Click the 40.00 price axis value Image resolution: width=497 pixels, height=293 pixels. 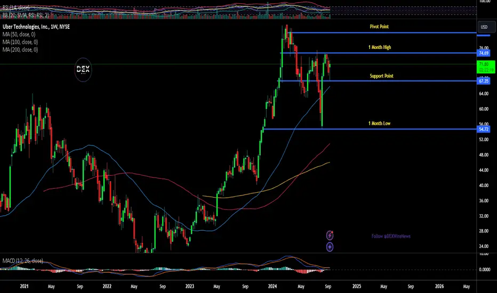click(484, 185)
